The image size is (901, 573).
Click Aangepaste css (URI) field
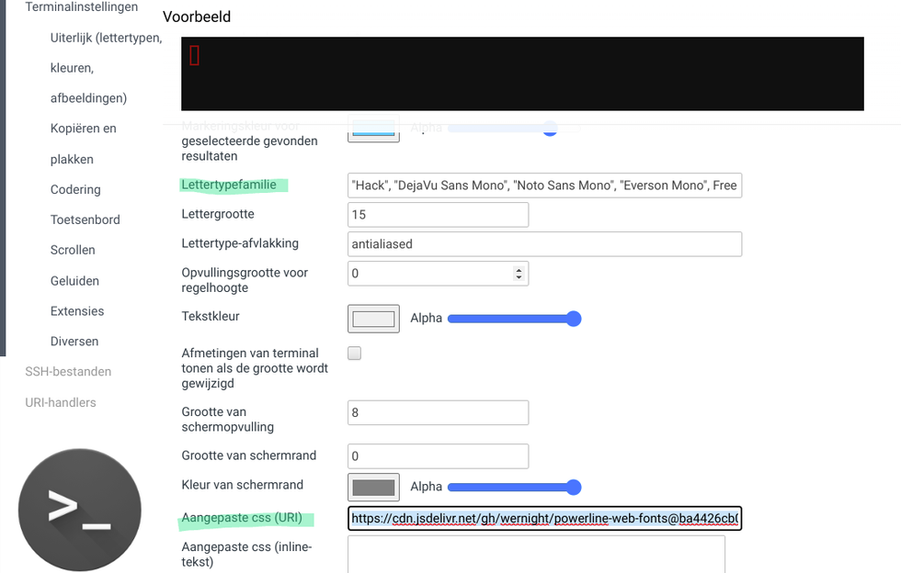[544, 519]
